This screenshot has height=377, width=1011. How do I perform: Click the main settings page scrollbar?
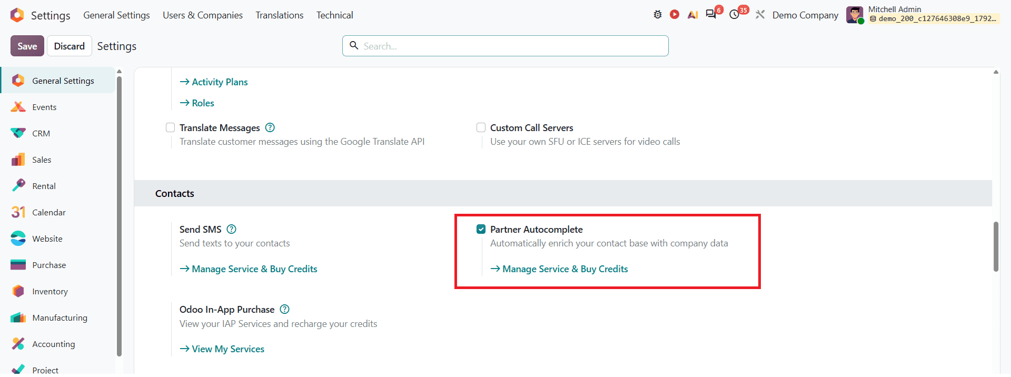point(996,246)
